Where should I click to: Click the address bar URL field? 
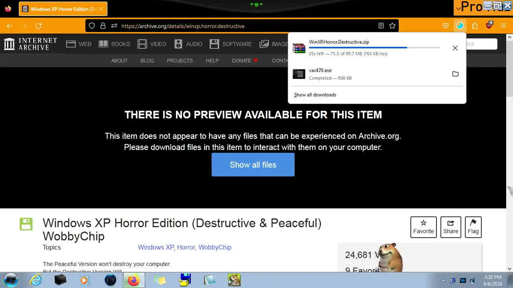coord(242,26)
